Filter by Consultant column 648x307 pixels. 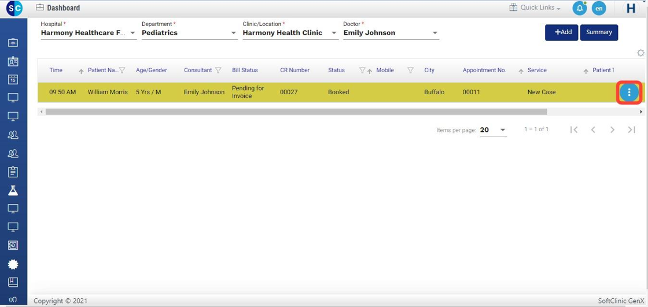[218, 71]
